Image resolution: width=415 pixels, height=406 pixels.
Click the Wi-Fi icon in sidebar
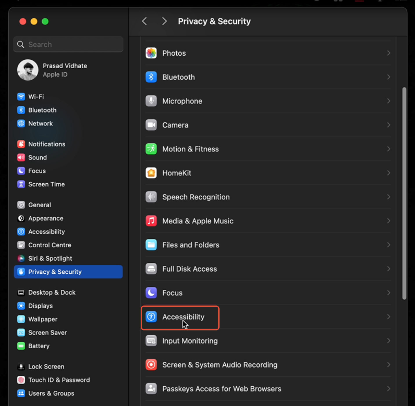[x=21, y=96]
